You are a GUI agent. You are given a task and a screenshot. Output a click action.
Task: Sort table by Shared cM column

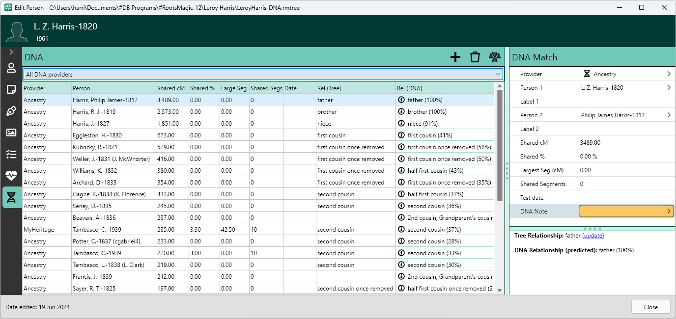pos(172,88)
